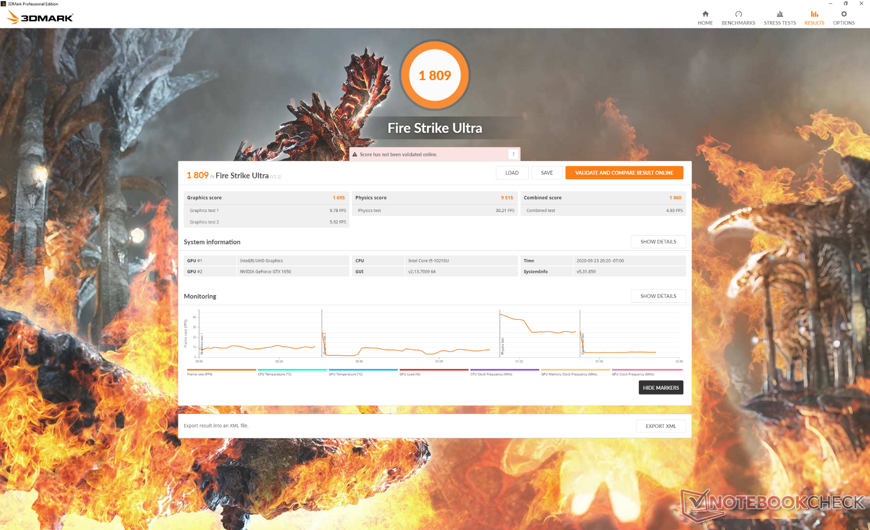Viewport: 870px width, 530px height.
Task: Click the Physics test chart marker
Action: point(503,346)
